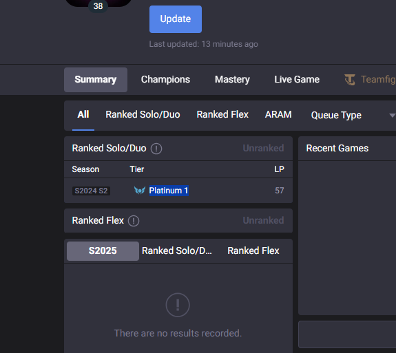The height and width of the screenshot is (353, 396).
Task: Click the Unranked label for Ranked Flex
Action: point(263,220)
